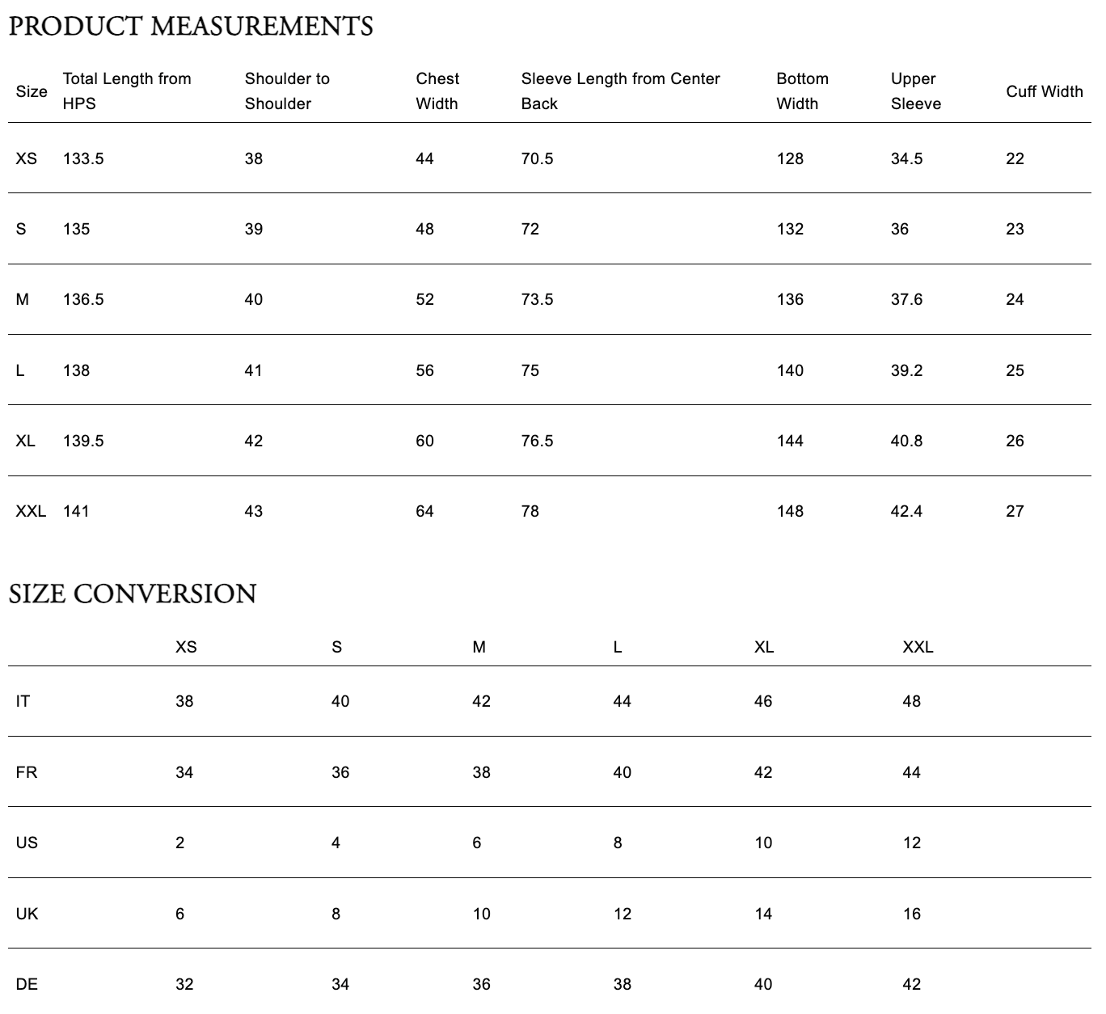Screen dimensions: 1106x1014
Task: Select the Total Length from HPS column header
Action: [x=127, y=91]
